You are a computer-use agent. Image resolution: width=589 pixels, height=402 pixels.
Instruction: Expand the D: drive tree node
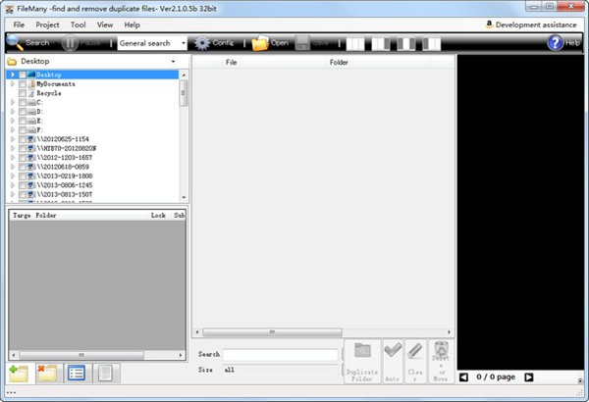(x=13, y=112)
